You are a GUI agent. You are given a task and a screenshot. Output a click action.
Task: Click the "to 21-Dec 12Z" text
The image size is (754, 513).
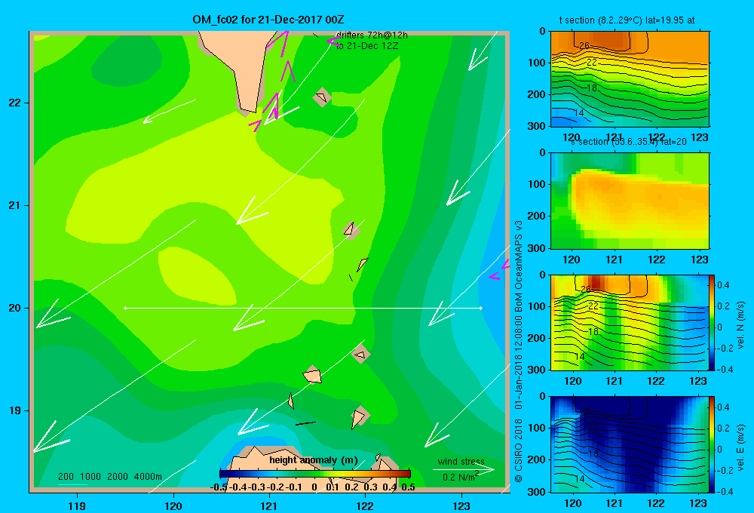pos(367,46)
